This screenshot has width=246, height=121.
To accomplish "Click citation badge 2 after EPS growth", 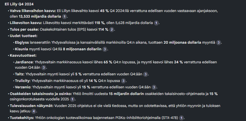I will 112,30.
